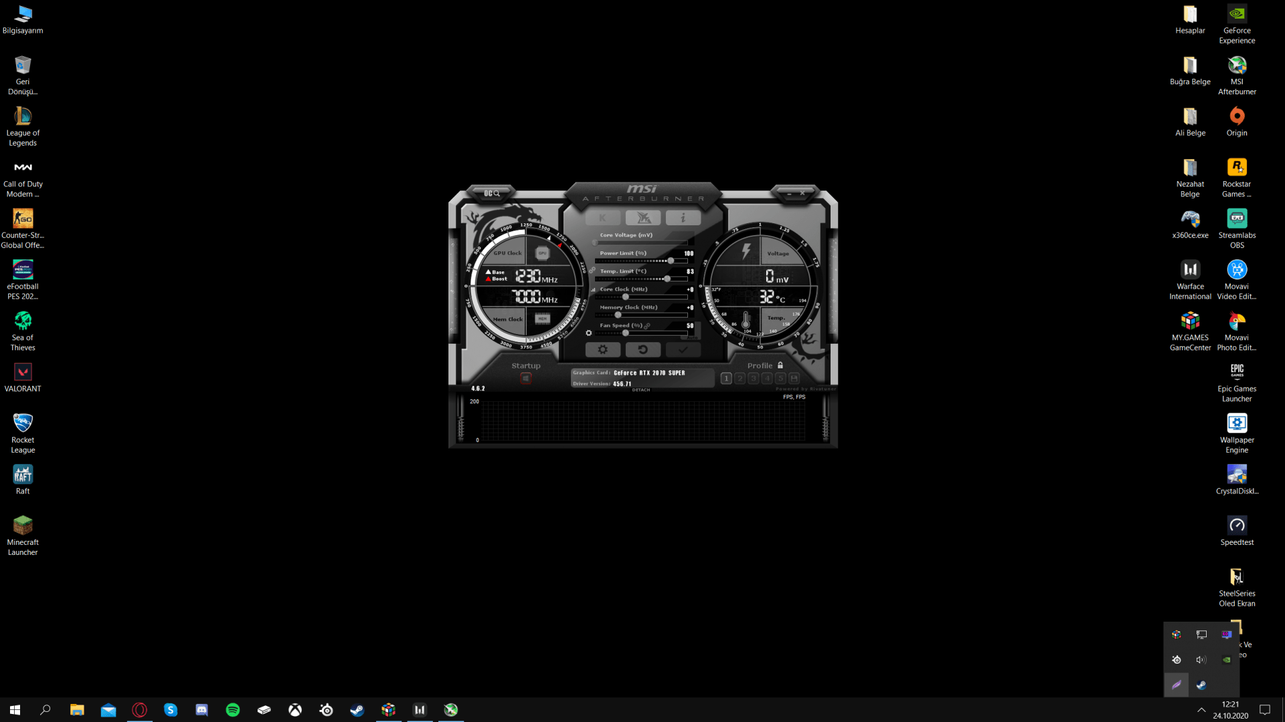Click the information i button
This screenshot has width=1285, height=722.
pyautogui.click(x=683, y=218)
